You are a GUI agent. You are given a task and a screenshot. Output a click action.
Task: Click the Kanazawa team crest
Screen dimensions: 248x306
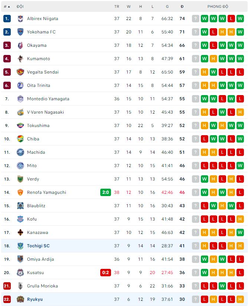pyautogui.click(x=20, y=232)
